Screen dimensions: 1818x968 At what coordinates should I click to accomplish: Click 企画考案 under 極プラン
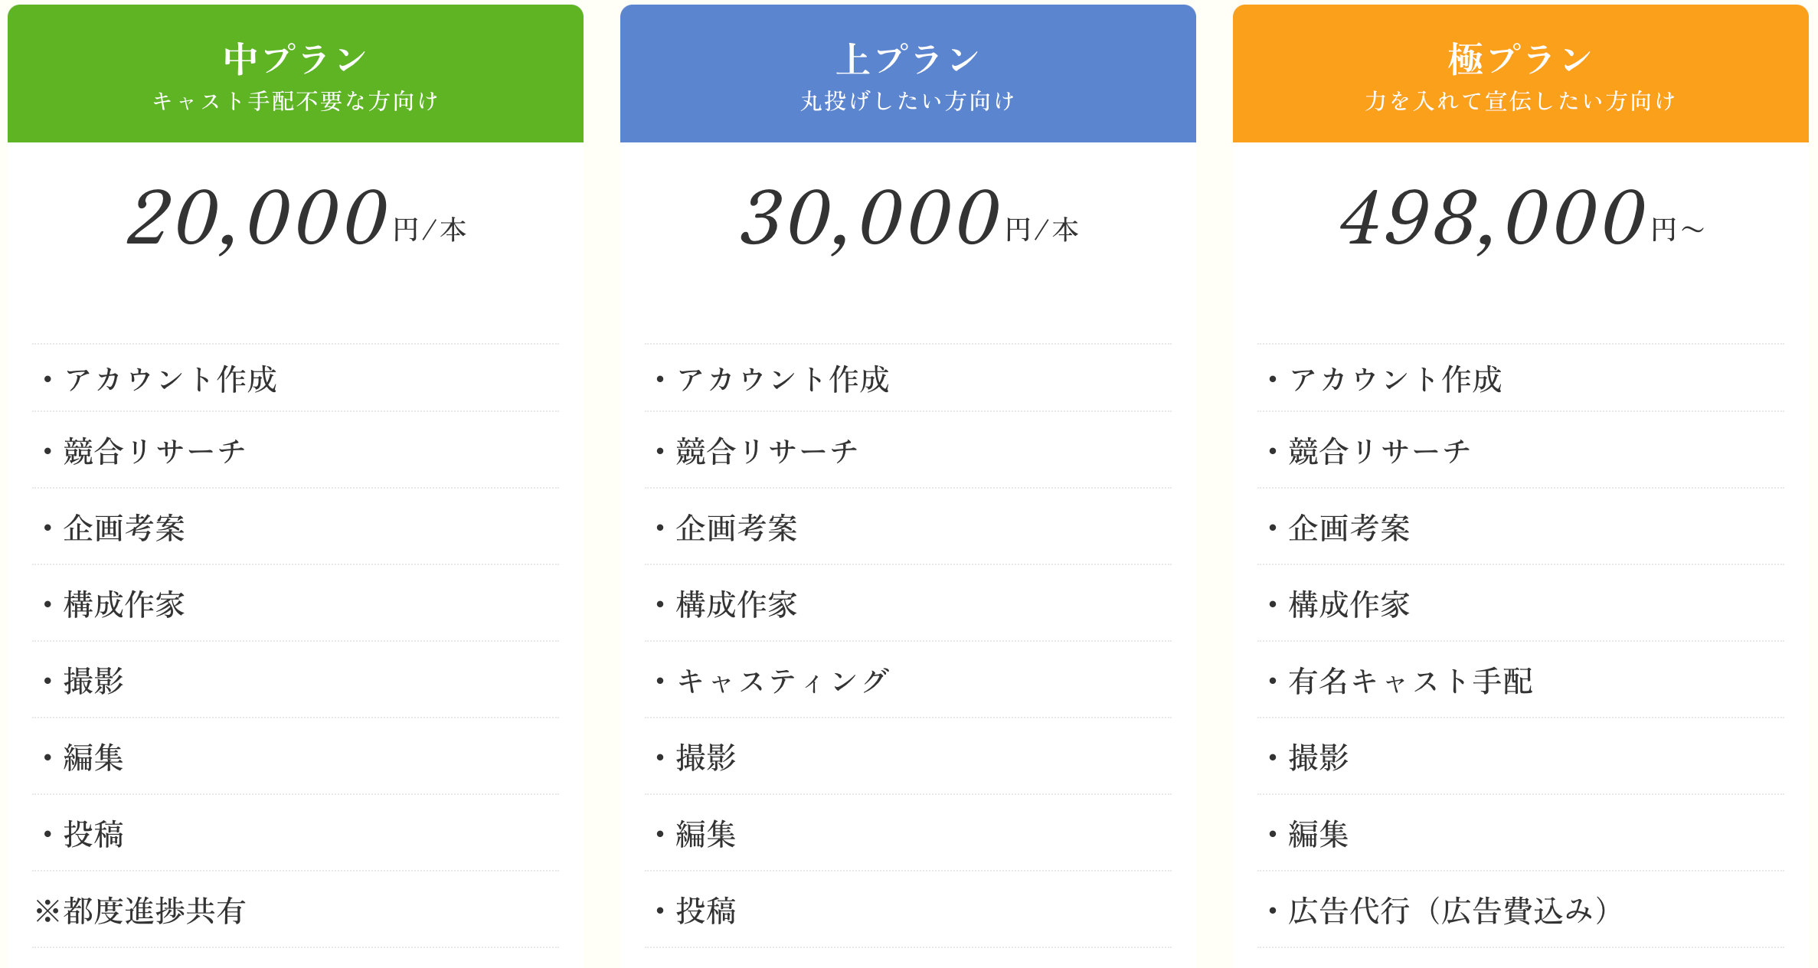click(x=1349, y=528)
